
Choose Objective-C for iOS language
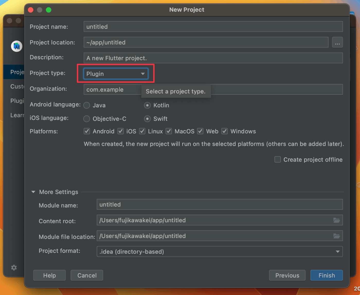tap(87, 119)
